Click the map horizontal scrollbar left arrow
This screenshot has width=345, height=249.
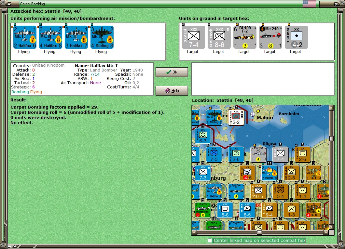click(x=194, y=232)
